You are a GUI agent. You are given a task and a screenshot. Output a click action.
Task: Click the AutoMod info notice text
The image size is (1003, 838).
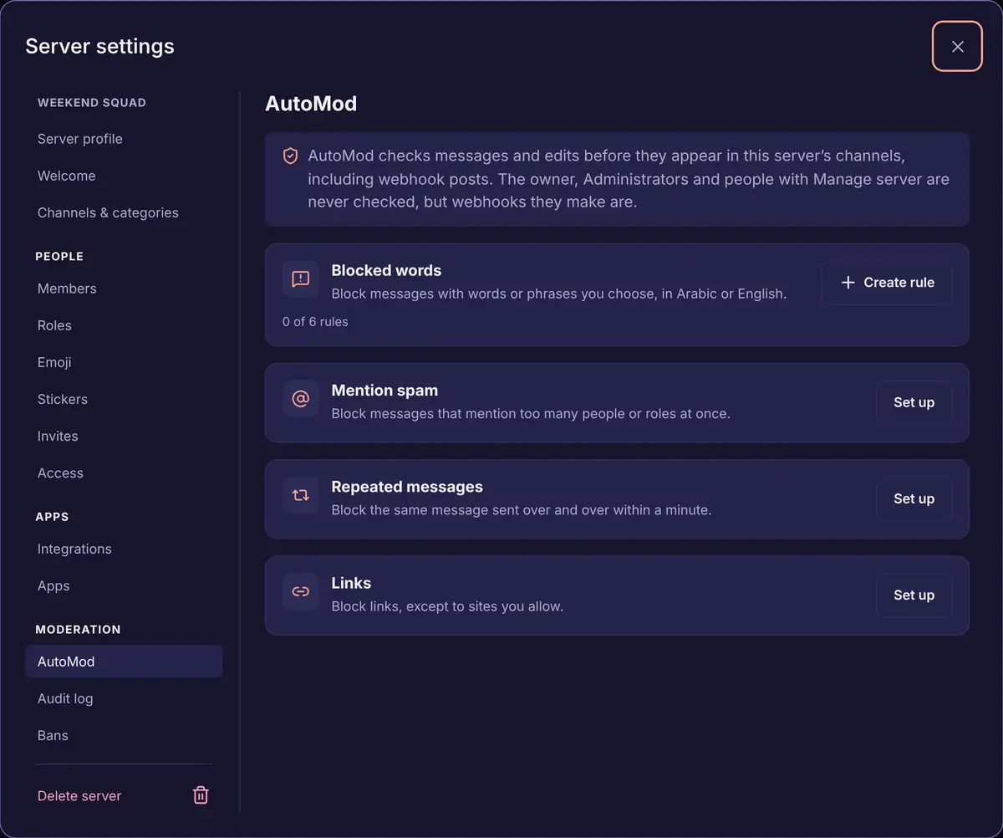[629, 179]
